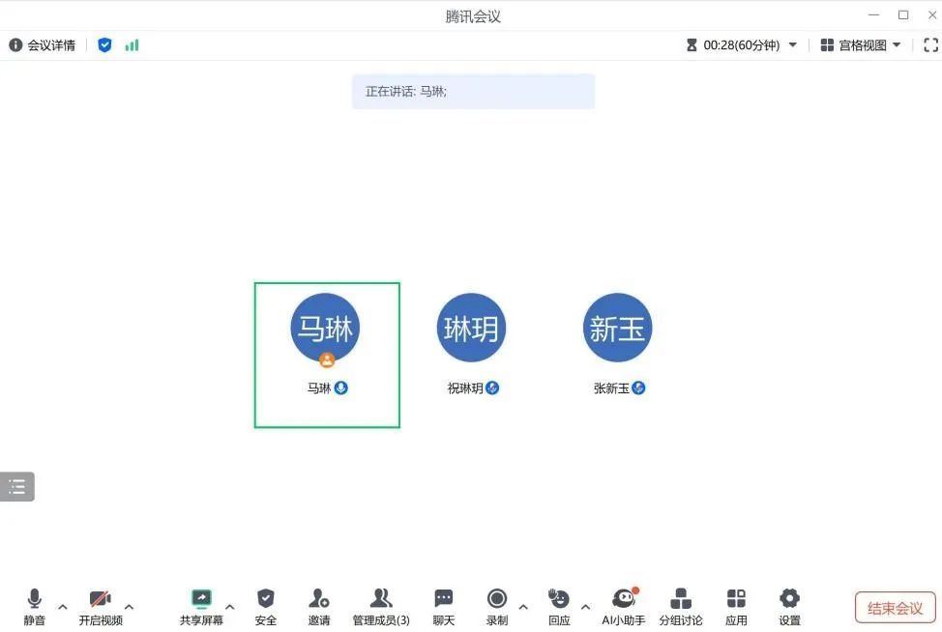Open Manage Members (管理成员) panel

tap(381, 606)
